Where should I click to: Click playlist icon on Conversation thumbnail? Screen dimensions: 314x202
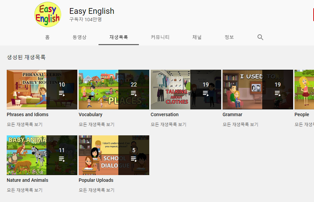[x=205, y=94]
